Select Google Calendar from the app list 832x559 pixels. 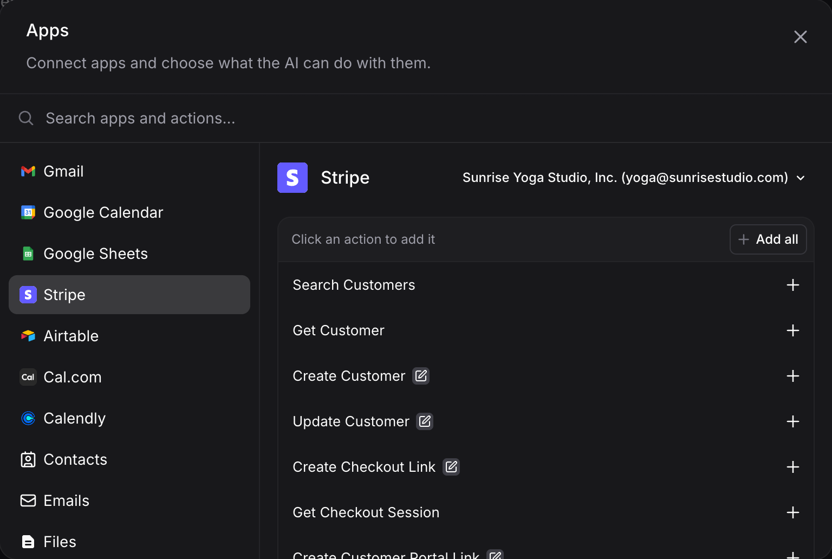[x=129, y=212]
